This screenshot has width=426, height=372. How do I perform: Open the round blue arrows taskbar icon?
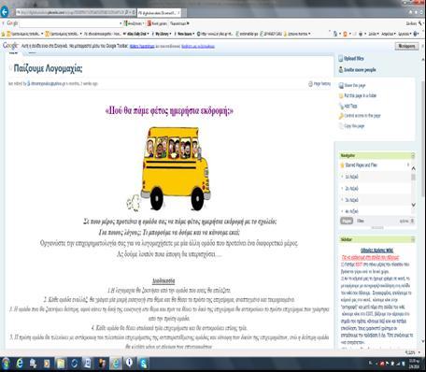coord(74,364)
